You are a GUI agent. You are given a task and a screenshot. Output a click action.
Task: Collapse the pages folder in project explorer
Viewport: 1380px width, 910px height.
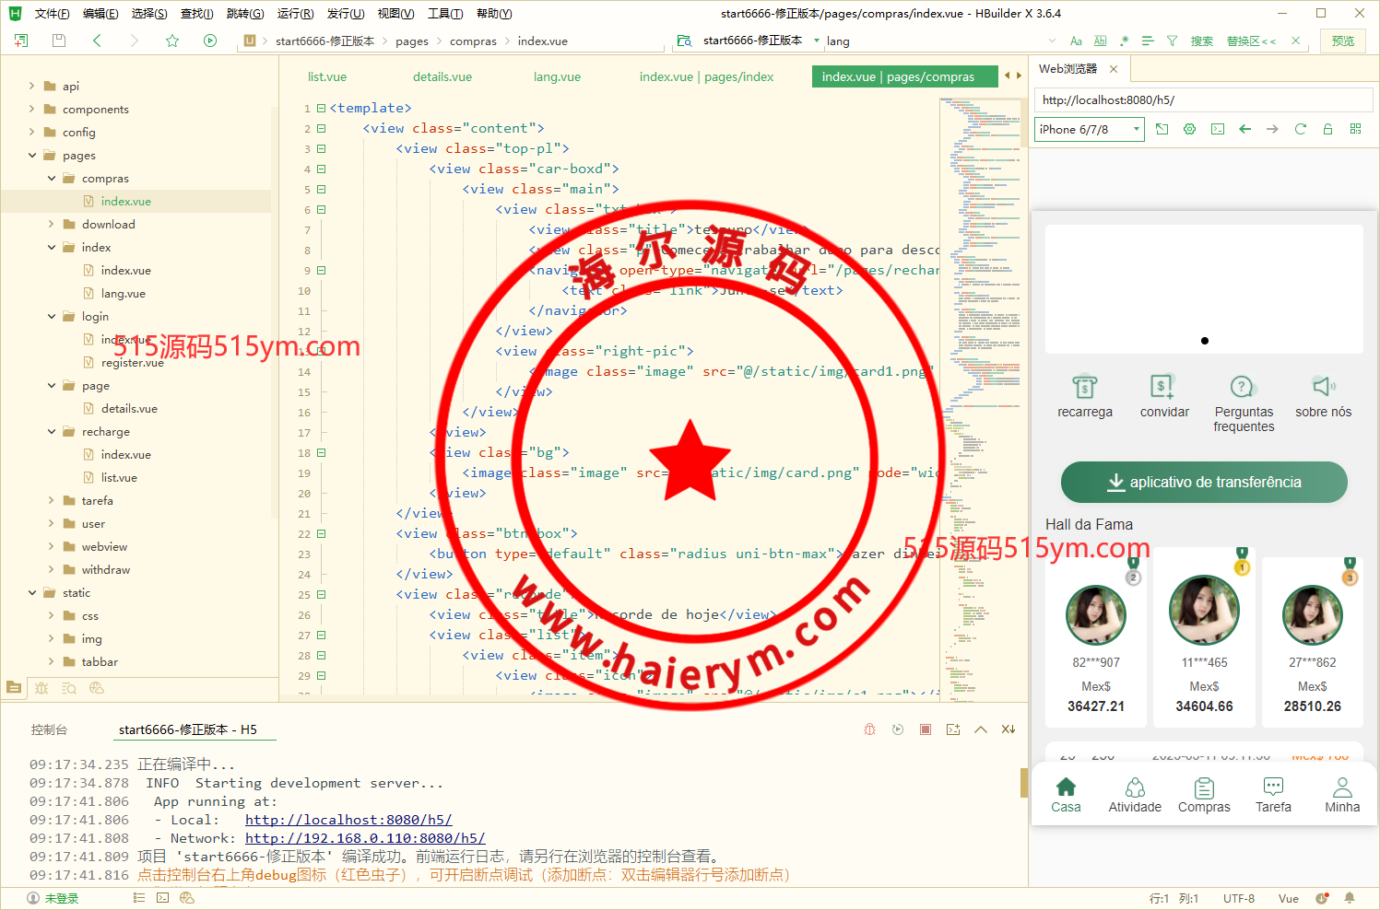point(32,155)
